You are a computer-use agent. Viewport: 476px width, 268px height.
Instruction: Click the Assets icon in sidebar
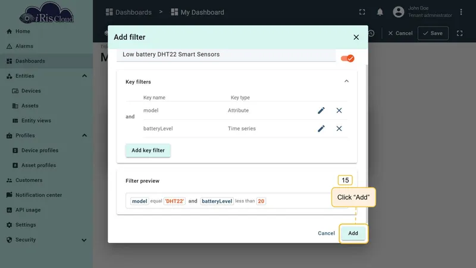(15, 106)
